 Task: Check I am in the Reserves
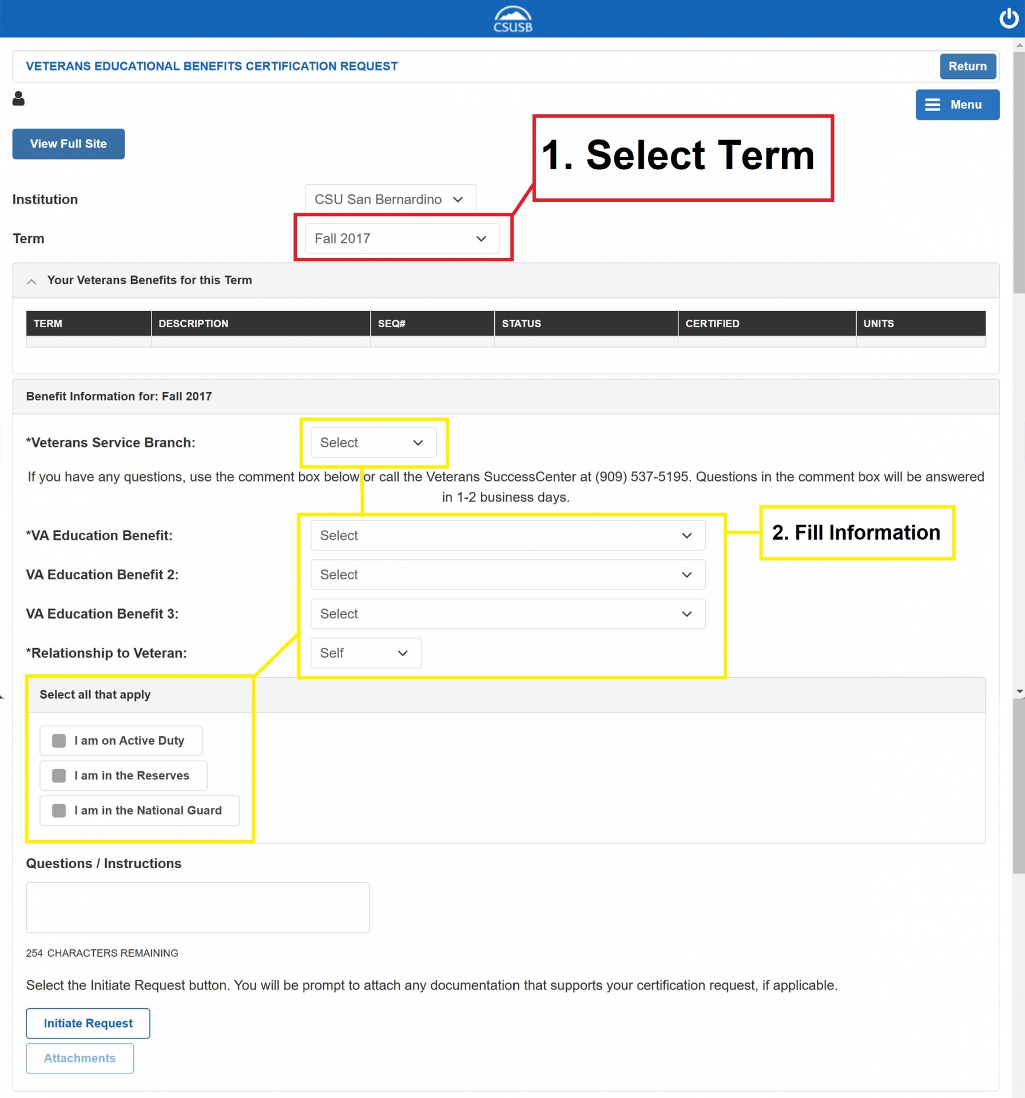tap(59, 775)
